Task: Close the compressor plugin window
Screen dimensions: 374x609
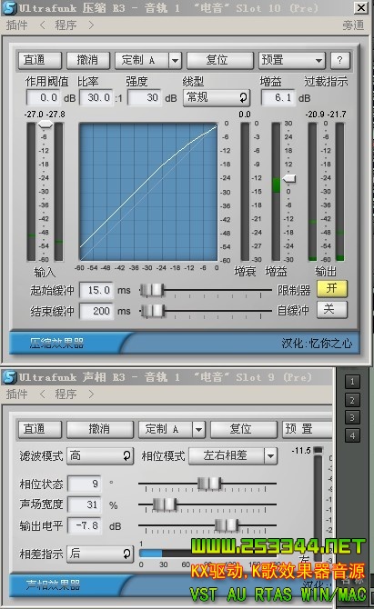Action: (x=361, y=7)
